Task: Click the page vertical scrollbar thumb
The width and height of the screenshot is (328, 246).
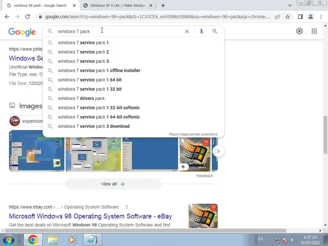Action: (325, 135)
